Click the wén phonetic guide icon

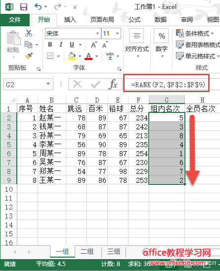point(110,56)
